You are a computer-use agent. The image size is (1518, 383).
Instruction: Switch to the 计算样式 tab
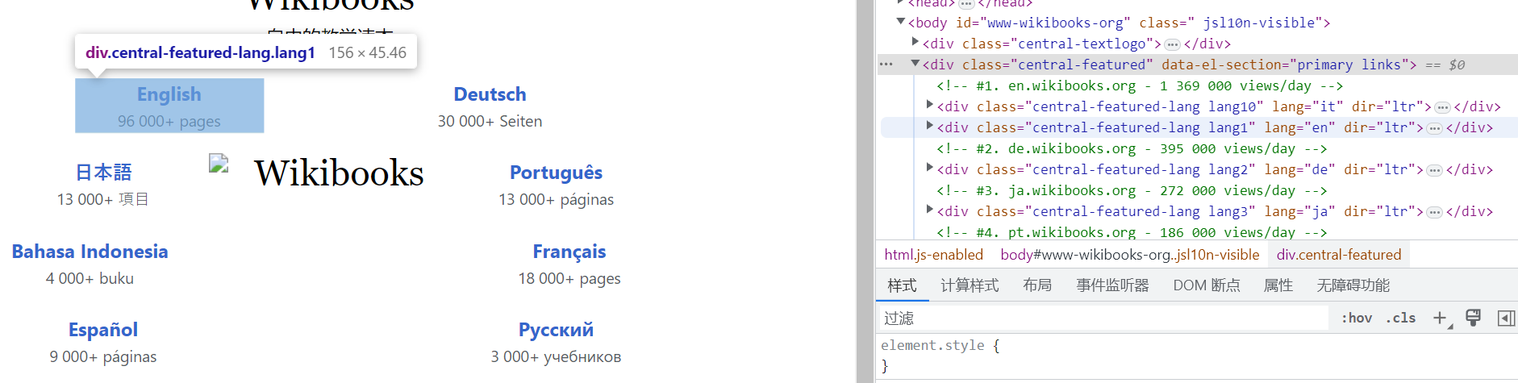pos(970,285)
